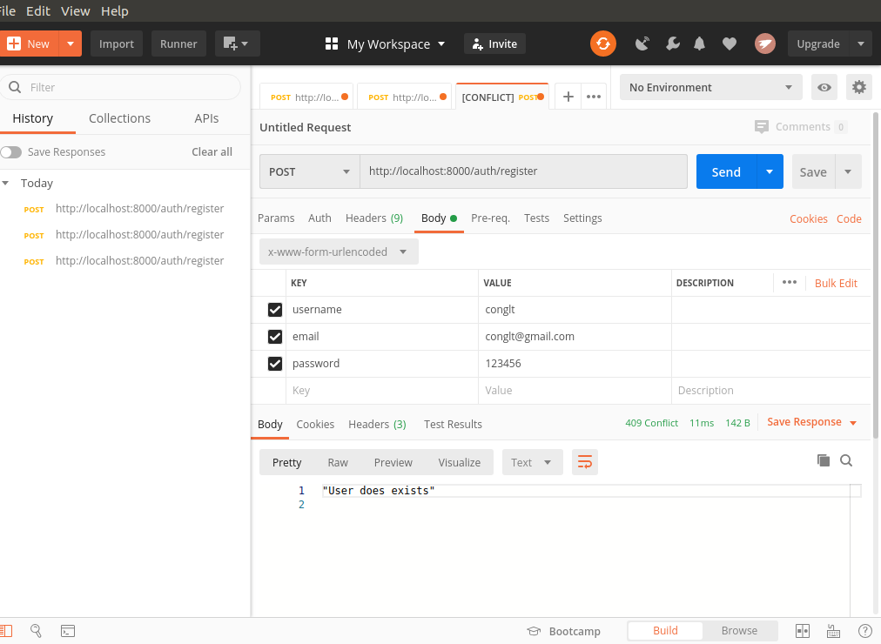Open the Headers (9) request tab
Viewport: 881px width, 644px height.
[x=373, y=218]
